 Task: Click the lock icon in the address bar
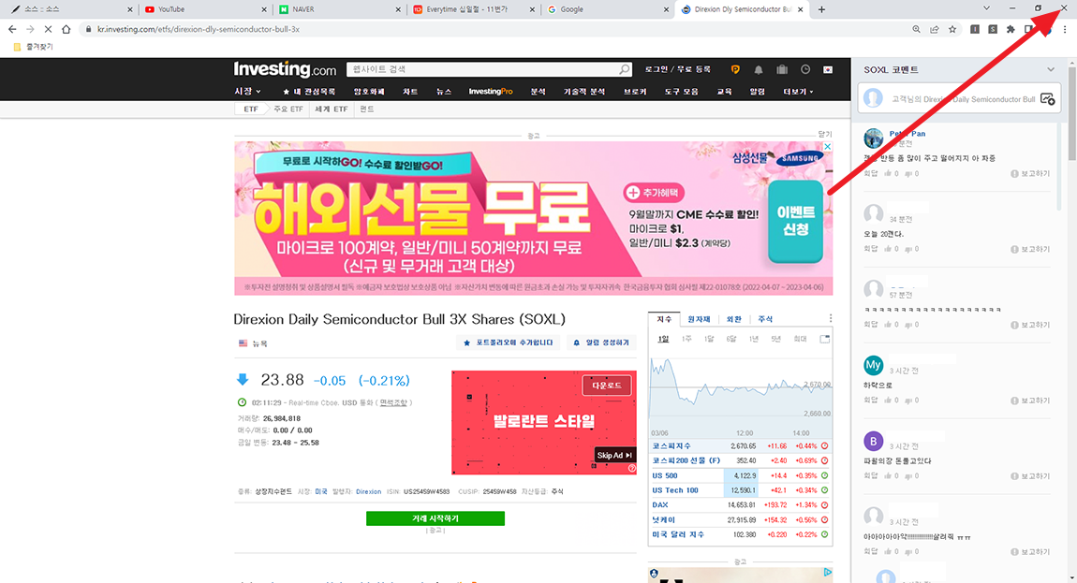[88, 30]
